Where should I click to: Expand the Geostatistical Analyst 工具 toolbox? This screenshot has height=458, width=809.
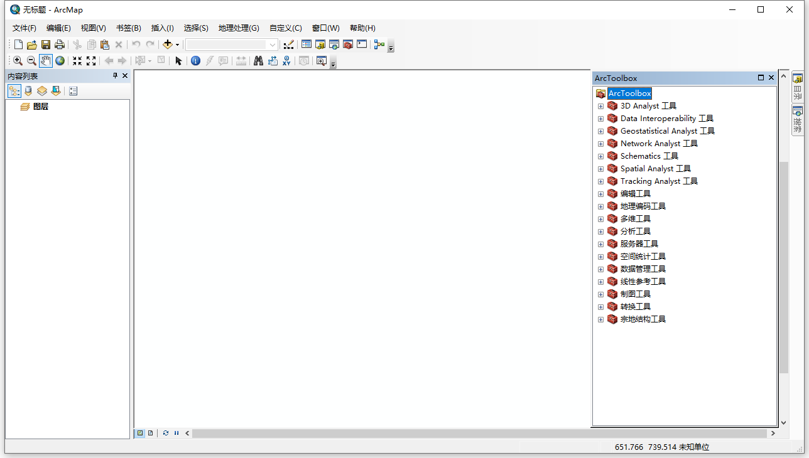[600, 131]
